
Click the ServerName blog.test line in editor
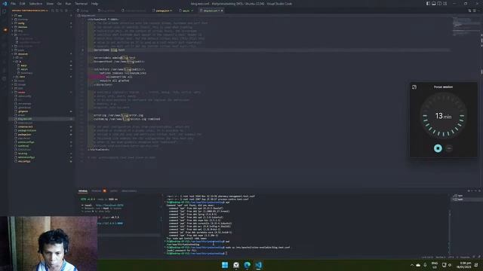(x=109, y=50)
